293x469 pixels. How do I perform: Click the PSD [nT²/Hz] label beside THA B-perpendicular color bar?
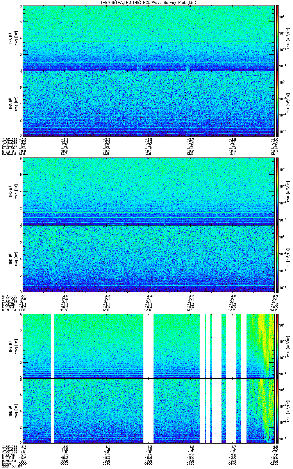coord(288,38)
